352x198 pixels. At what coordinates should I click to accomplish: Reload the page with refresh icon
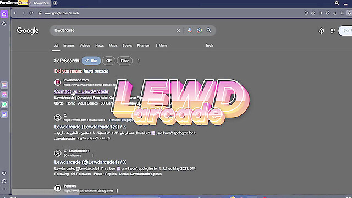tap(31, 13)
